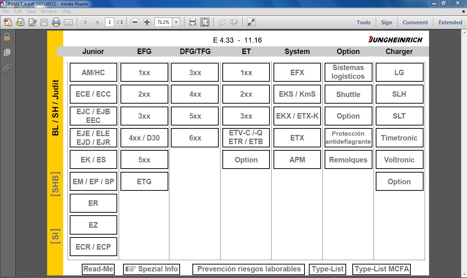Open the Extended pane
The height and width of the screenshot is (278, 467).
450,22
